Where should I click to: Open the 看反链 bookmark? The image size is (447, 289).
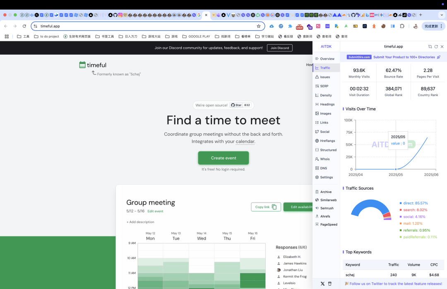coord(286,36)
